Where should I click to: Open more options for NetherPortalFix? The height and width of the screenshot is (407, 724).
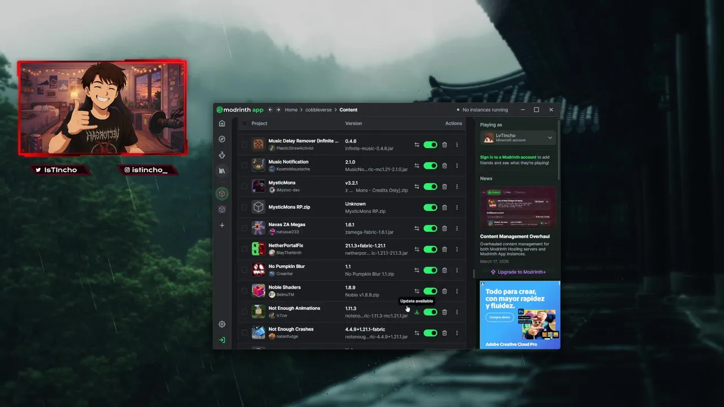pos(457,249)
